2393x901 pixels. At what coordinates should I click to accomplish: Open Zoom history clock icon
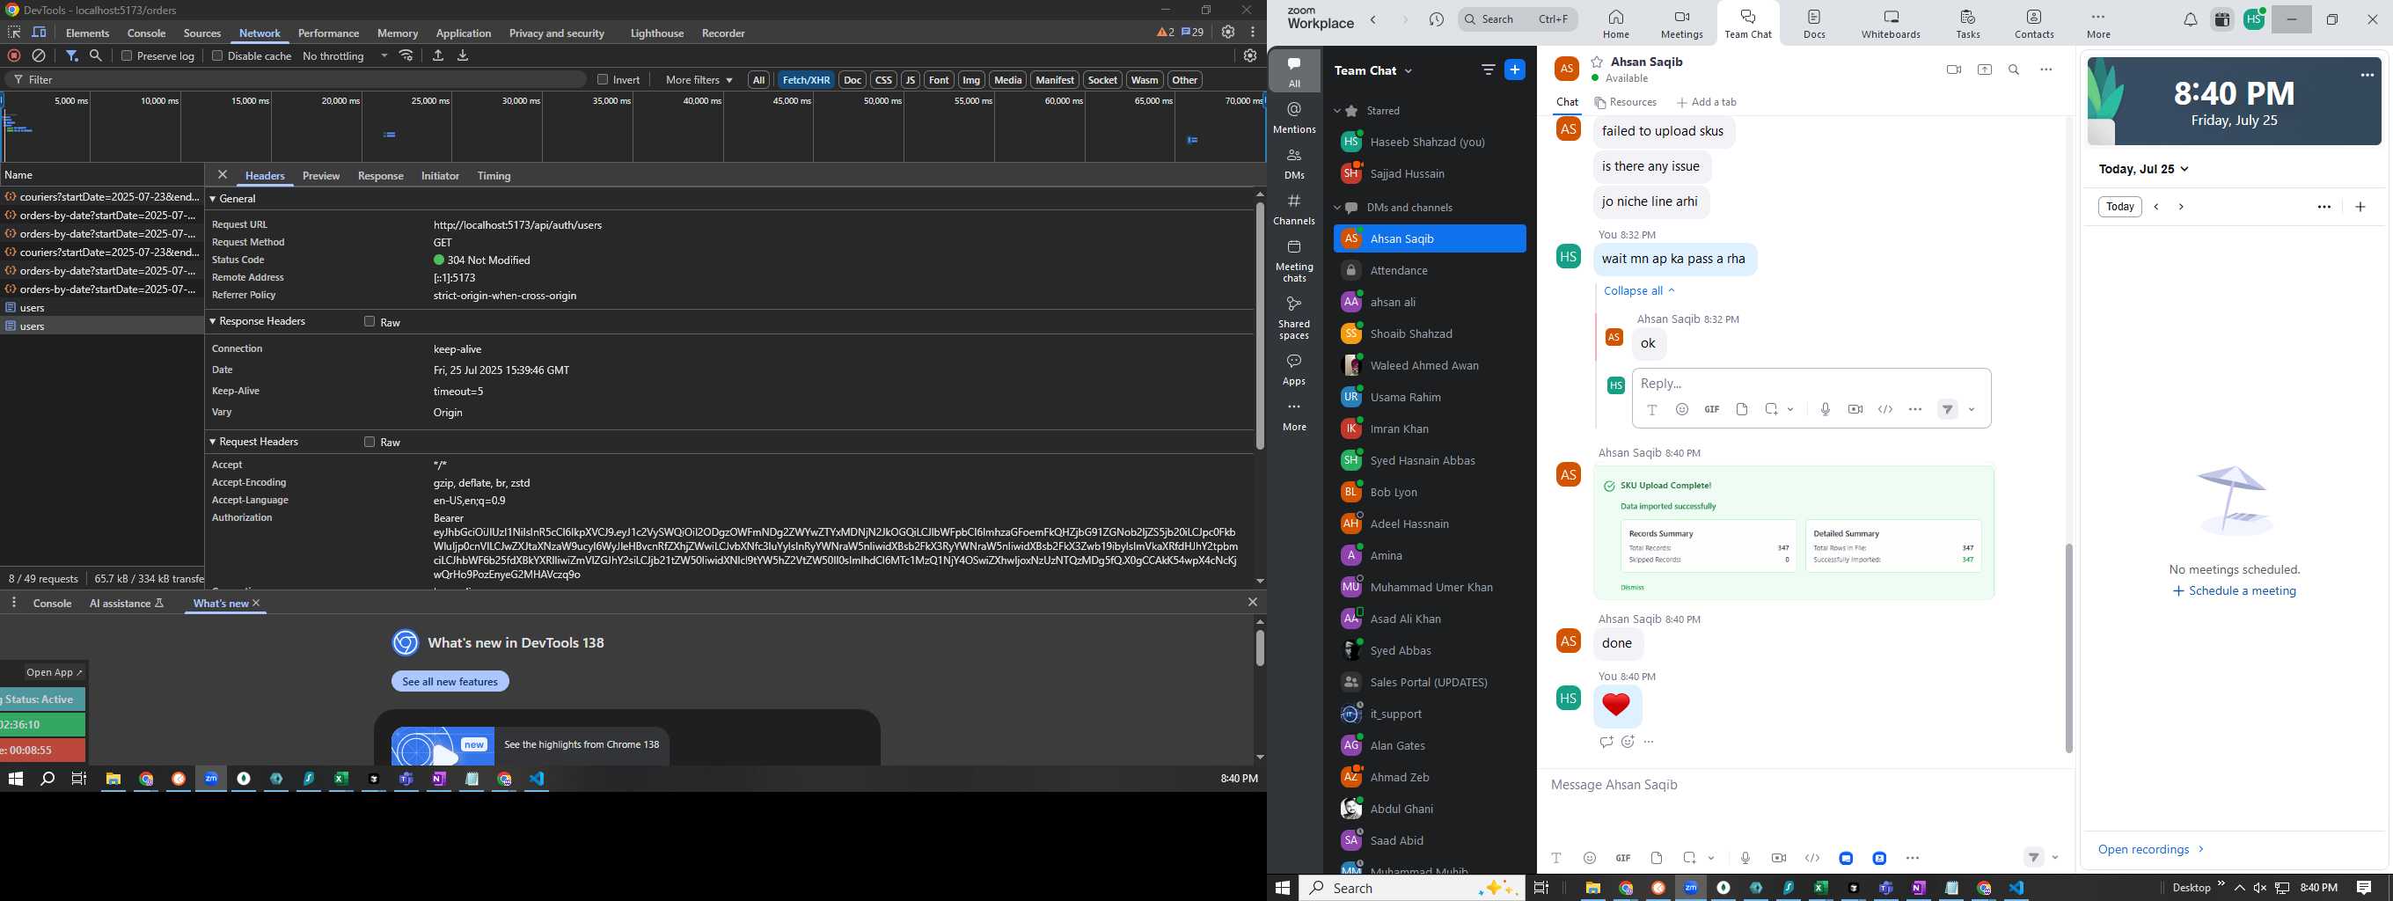[1436, 19]
